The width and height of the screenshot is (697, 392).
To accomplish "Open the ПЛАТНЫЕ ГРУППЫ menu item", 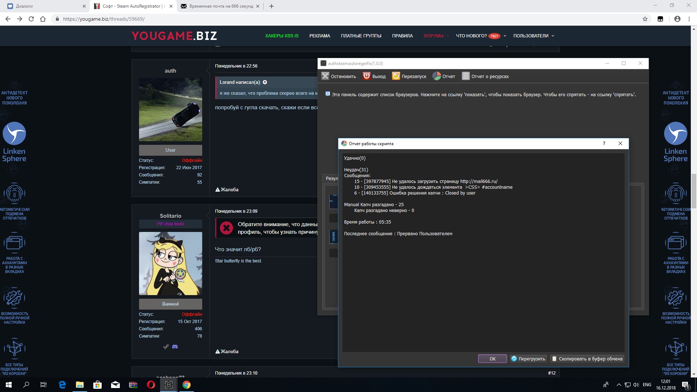I will coord(361,36).
